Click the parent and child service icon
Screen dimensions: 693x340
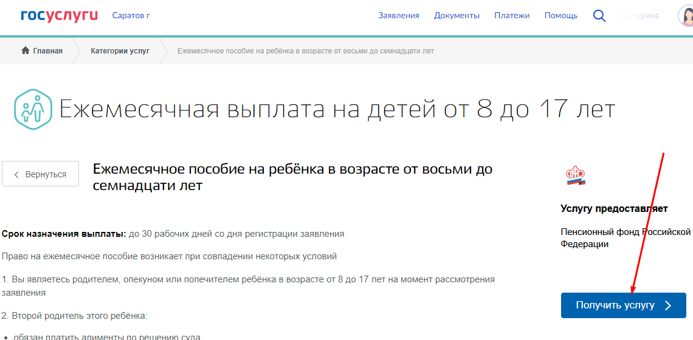(33, 109)
